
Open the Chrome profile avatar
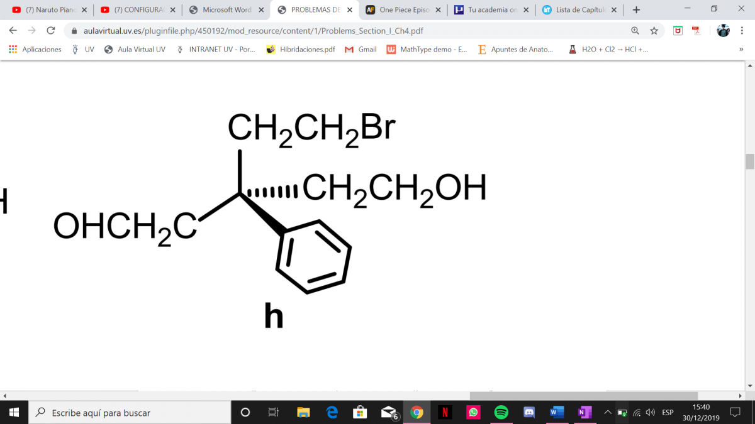pos(723,31)
